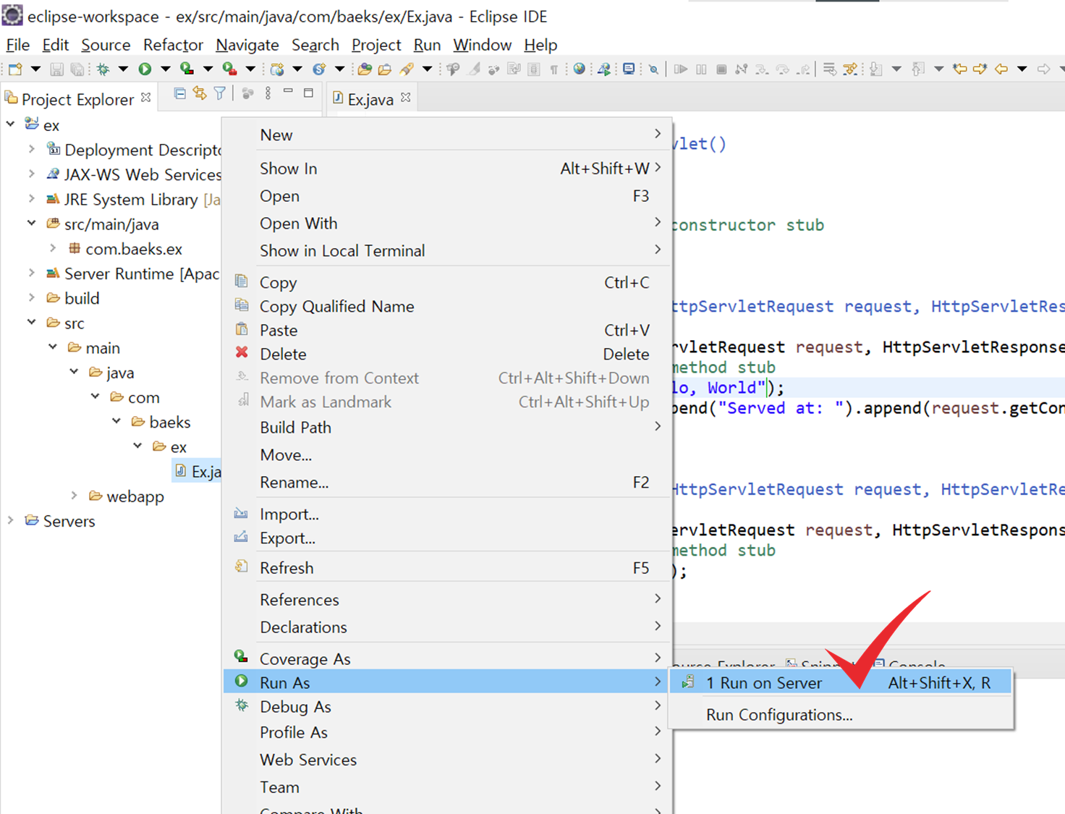Open dropdown arrow next to Run icon

[165, 69]
